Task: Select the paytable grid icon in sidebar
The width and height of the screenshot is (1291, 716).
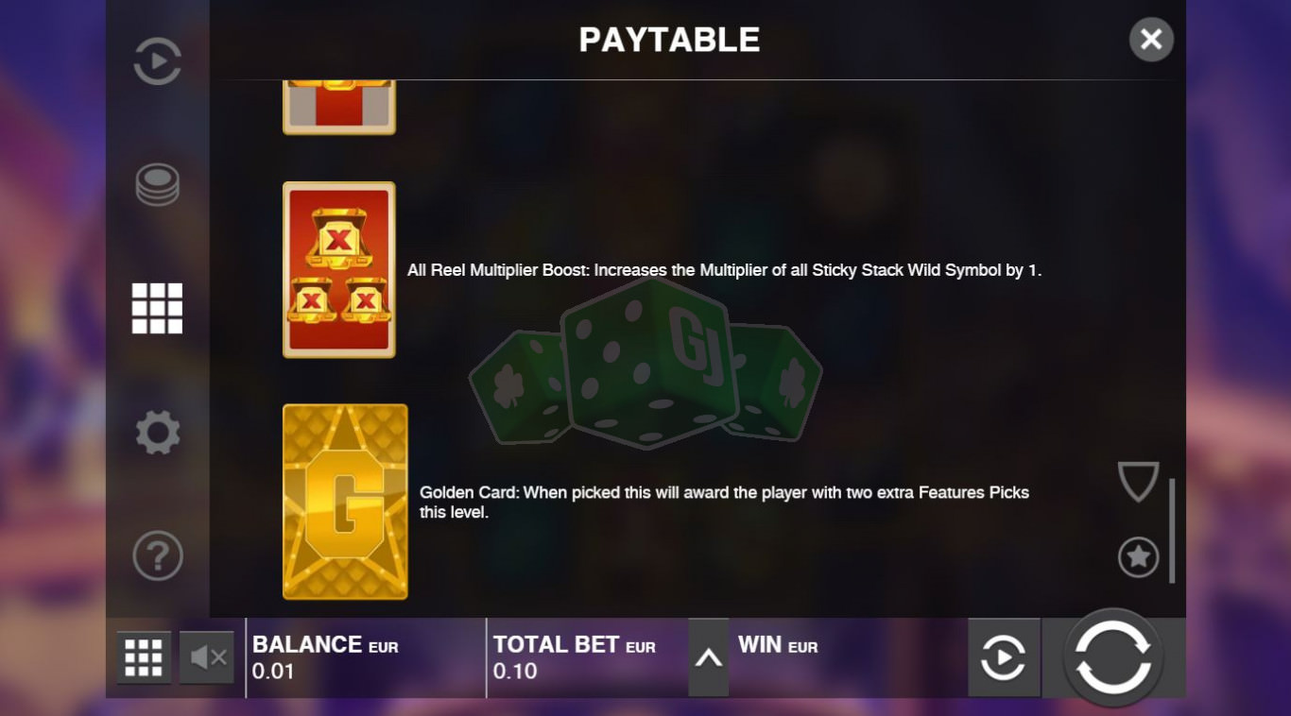Action: pos(157,309)
